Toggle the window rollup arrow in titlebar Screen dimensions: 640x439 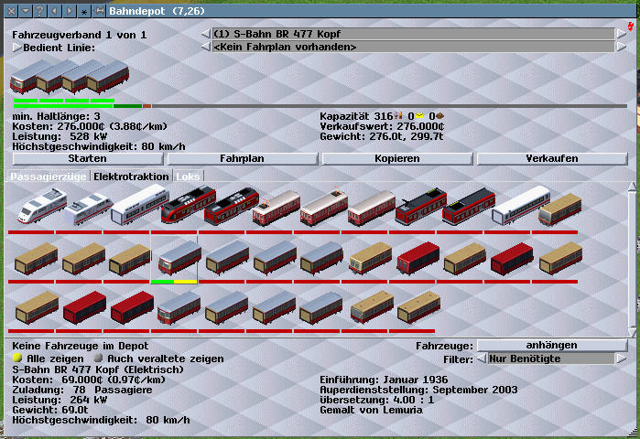[25, 10]
